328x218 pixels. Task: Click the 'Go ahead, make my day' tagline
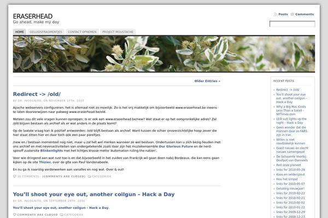click(36, 22)
